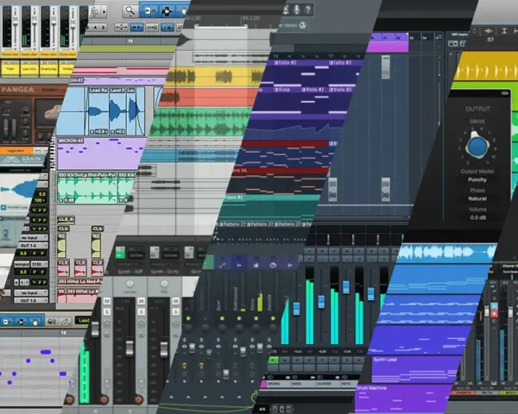
Task: Click the green 'Lead' display field
Action: (x=83, y=320)
